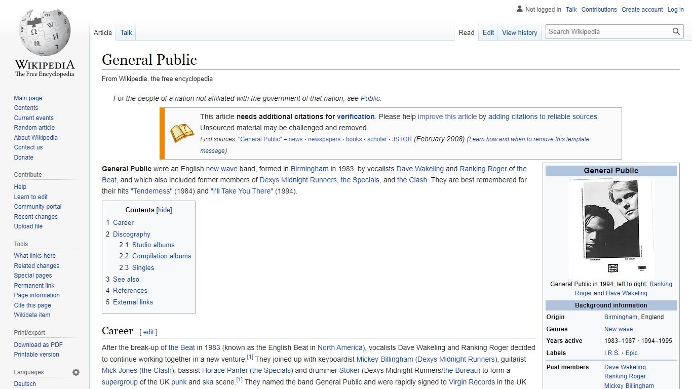Jump to 1 Career in Contents

click(120, 222)
